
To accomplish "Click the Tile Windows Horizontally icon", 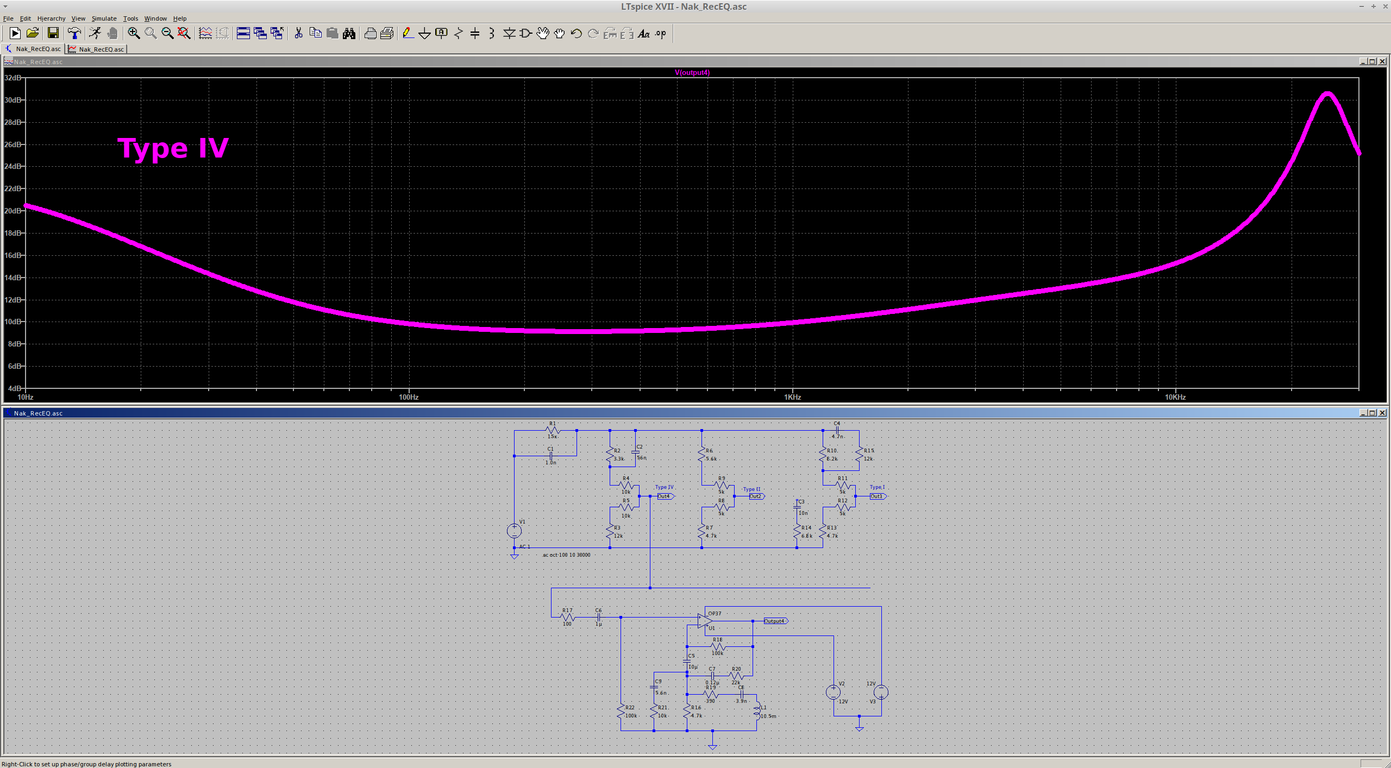I will click(x=243, y=34).
